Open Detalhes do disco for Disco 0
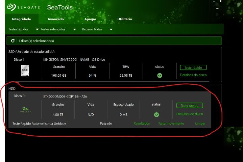243x162 pixels. click(x=190, y=114)
